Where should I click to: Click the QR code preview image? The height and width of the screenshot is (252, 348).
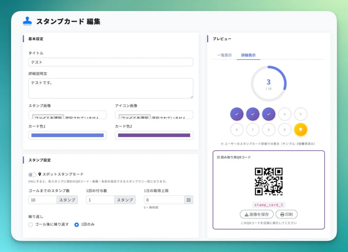point(269,181)
